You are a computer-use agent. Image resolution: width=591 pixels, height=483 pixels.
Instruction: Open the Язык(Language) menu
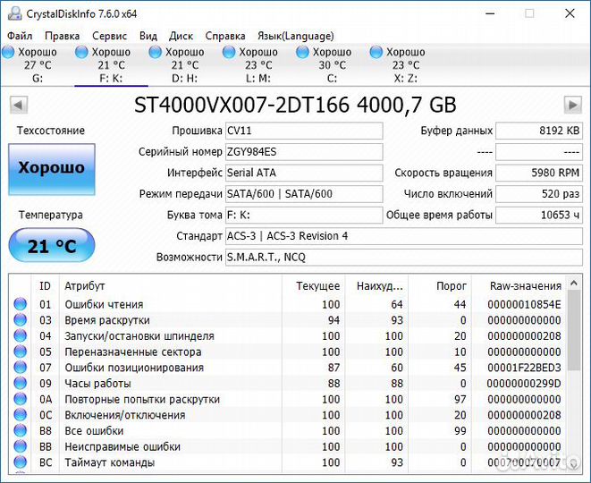click(295, 36)
